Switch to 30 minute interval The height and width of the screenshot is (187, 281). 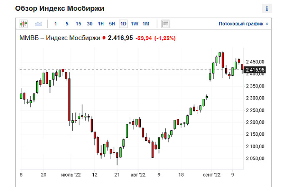coord(90,24)
